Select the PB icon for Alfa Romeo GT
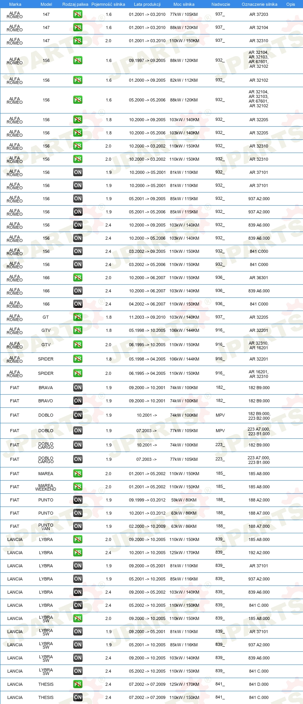The height and width of the screenshot is (704, 303). point(78,317)
